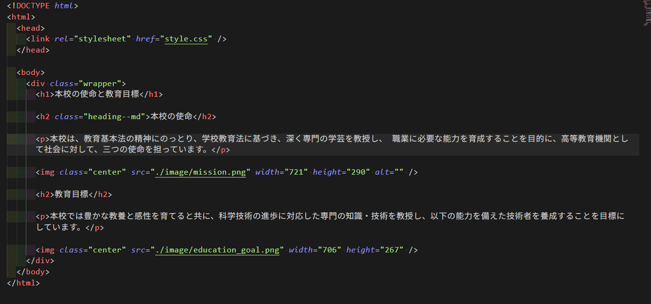The height and width of the screenshot is (304, 651).
Task: Click the h1 text 本校の使命と教育目標
Action: coord(97,94)
